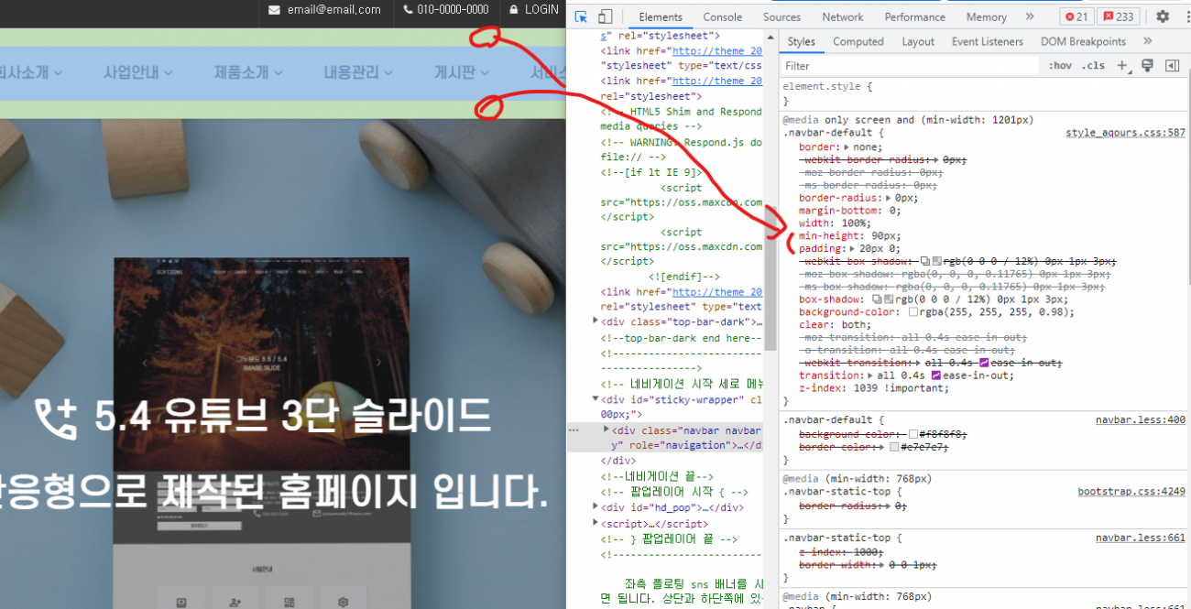The width and height of the screenshot is (1191, 609).
Task: Add a new style rule
Action: click(1122, 66)
